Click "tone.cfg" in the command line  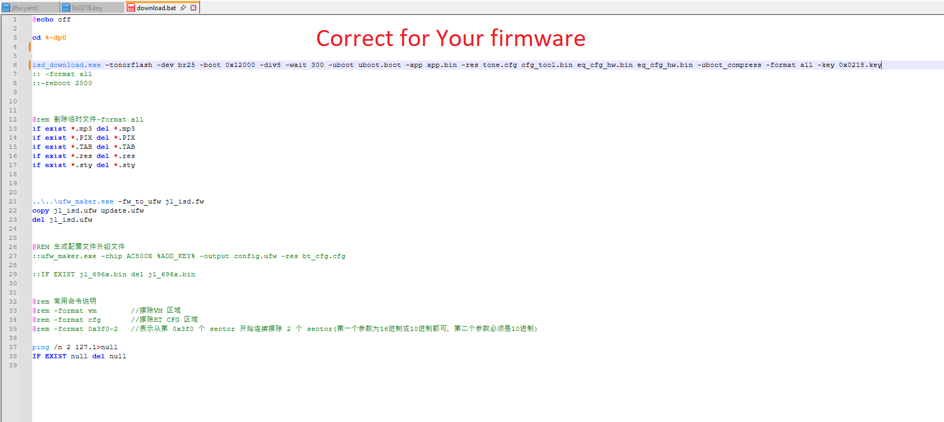(500, 65)
